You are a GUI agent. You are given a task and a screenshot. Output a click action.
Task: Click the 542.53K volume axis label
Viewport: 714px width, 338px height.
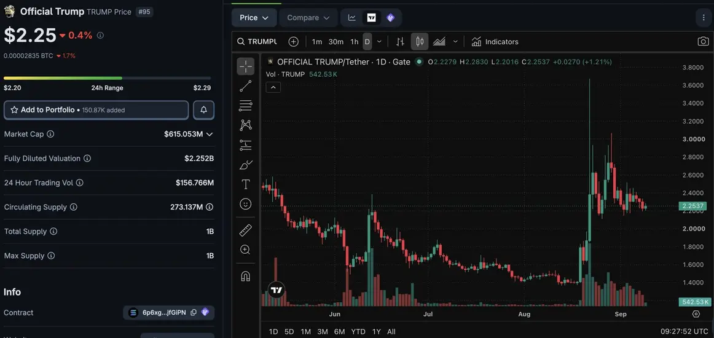point(694,302)
